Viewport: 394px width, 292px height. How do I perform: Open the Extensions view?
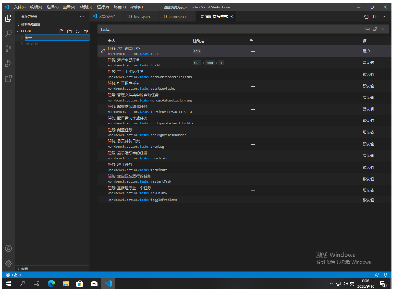tap(8, 79)
